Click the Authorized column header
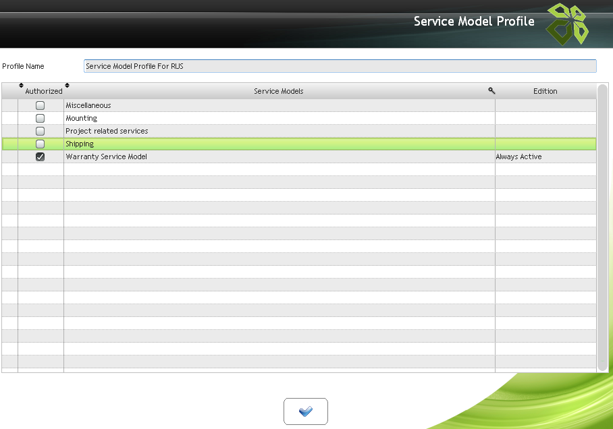 coord(43,92)
